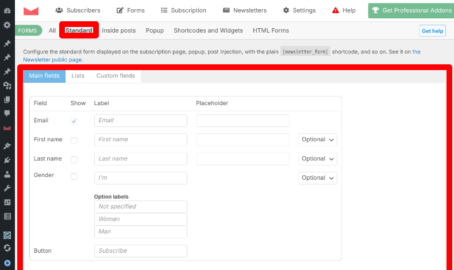Click the Gender label input showing I'm
Image resolution: width=454 pixels, height=270 pixels.
(141, 178)
